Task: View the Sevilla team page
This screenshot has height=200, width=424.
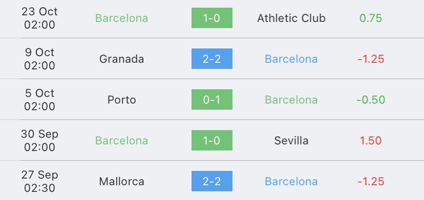Action: 291,140
